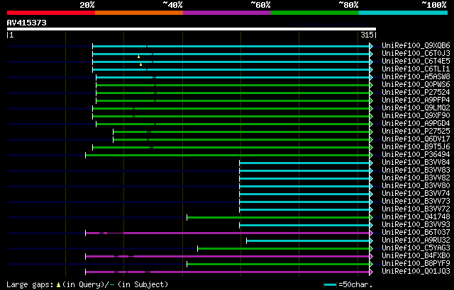Click the green arrowhead of the P36494 alignment
This screenshot has height=290, width=454.
pos(371,155)
